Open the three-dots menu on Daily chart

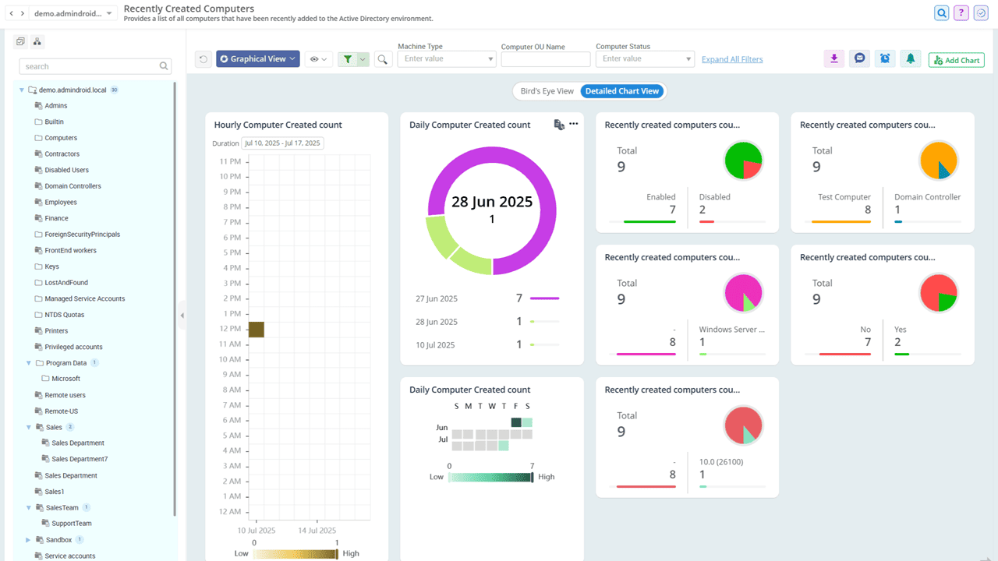coord(574,124)
